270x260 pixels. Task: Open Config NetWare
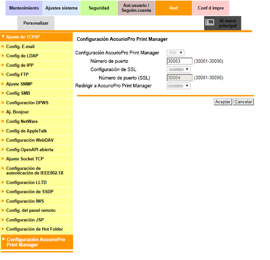(37, 121)
